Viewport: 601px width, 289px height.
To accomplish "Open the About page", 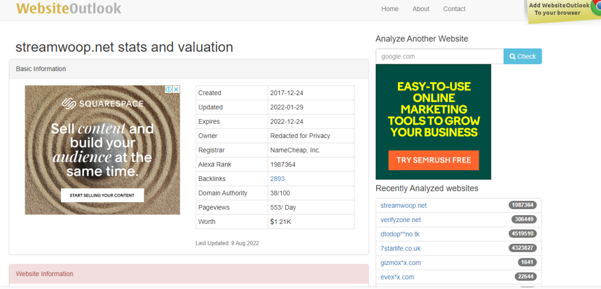I will 421,9.
